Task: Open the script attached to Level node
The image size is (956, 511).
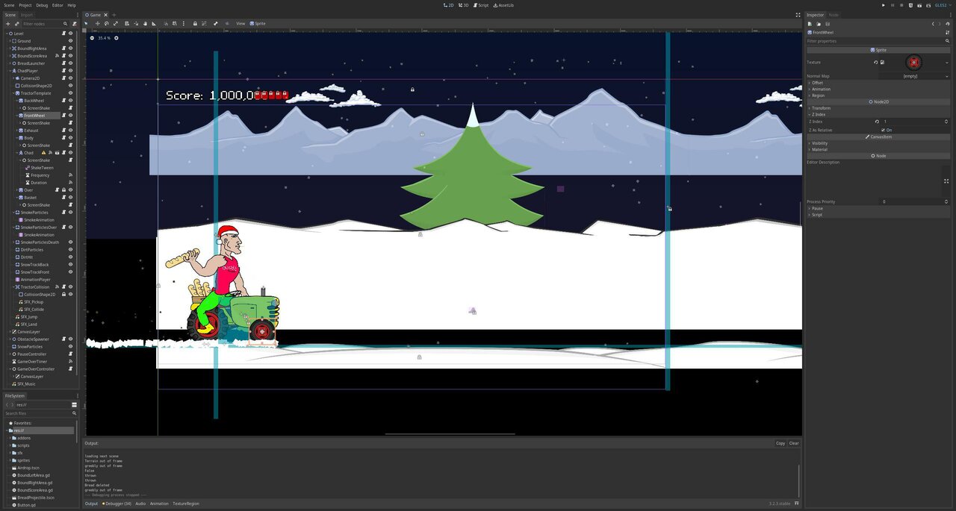Action: [x=63, y=34]
